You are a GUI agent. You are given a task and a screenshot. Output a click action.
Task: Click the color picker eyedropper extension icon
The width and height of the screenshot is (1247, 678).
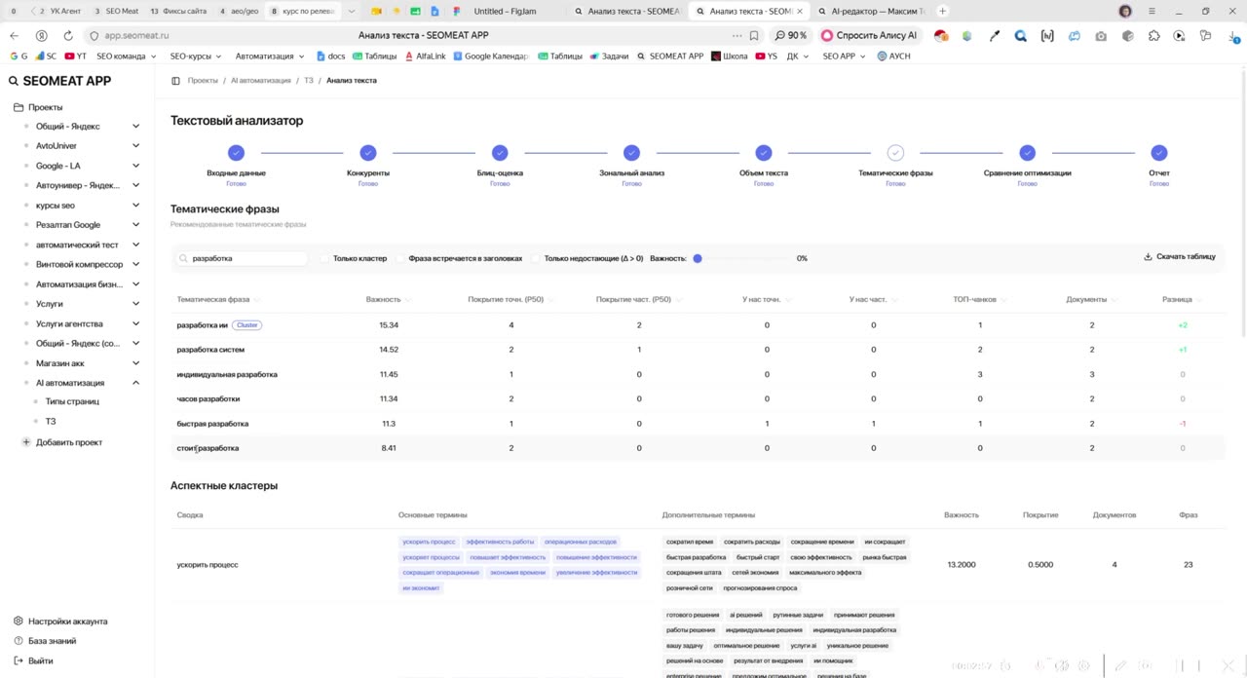pyautogui.click(x=995, y=36)
